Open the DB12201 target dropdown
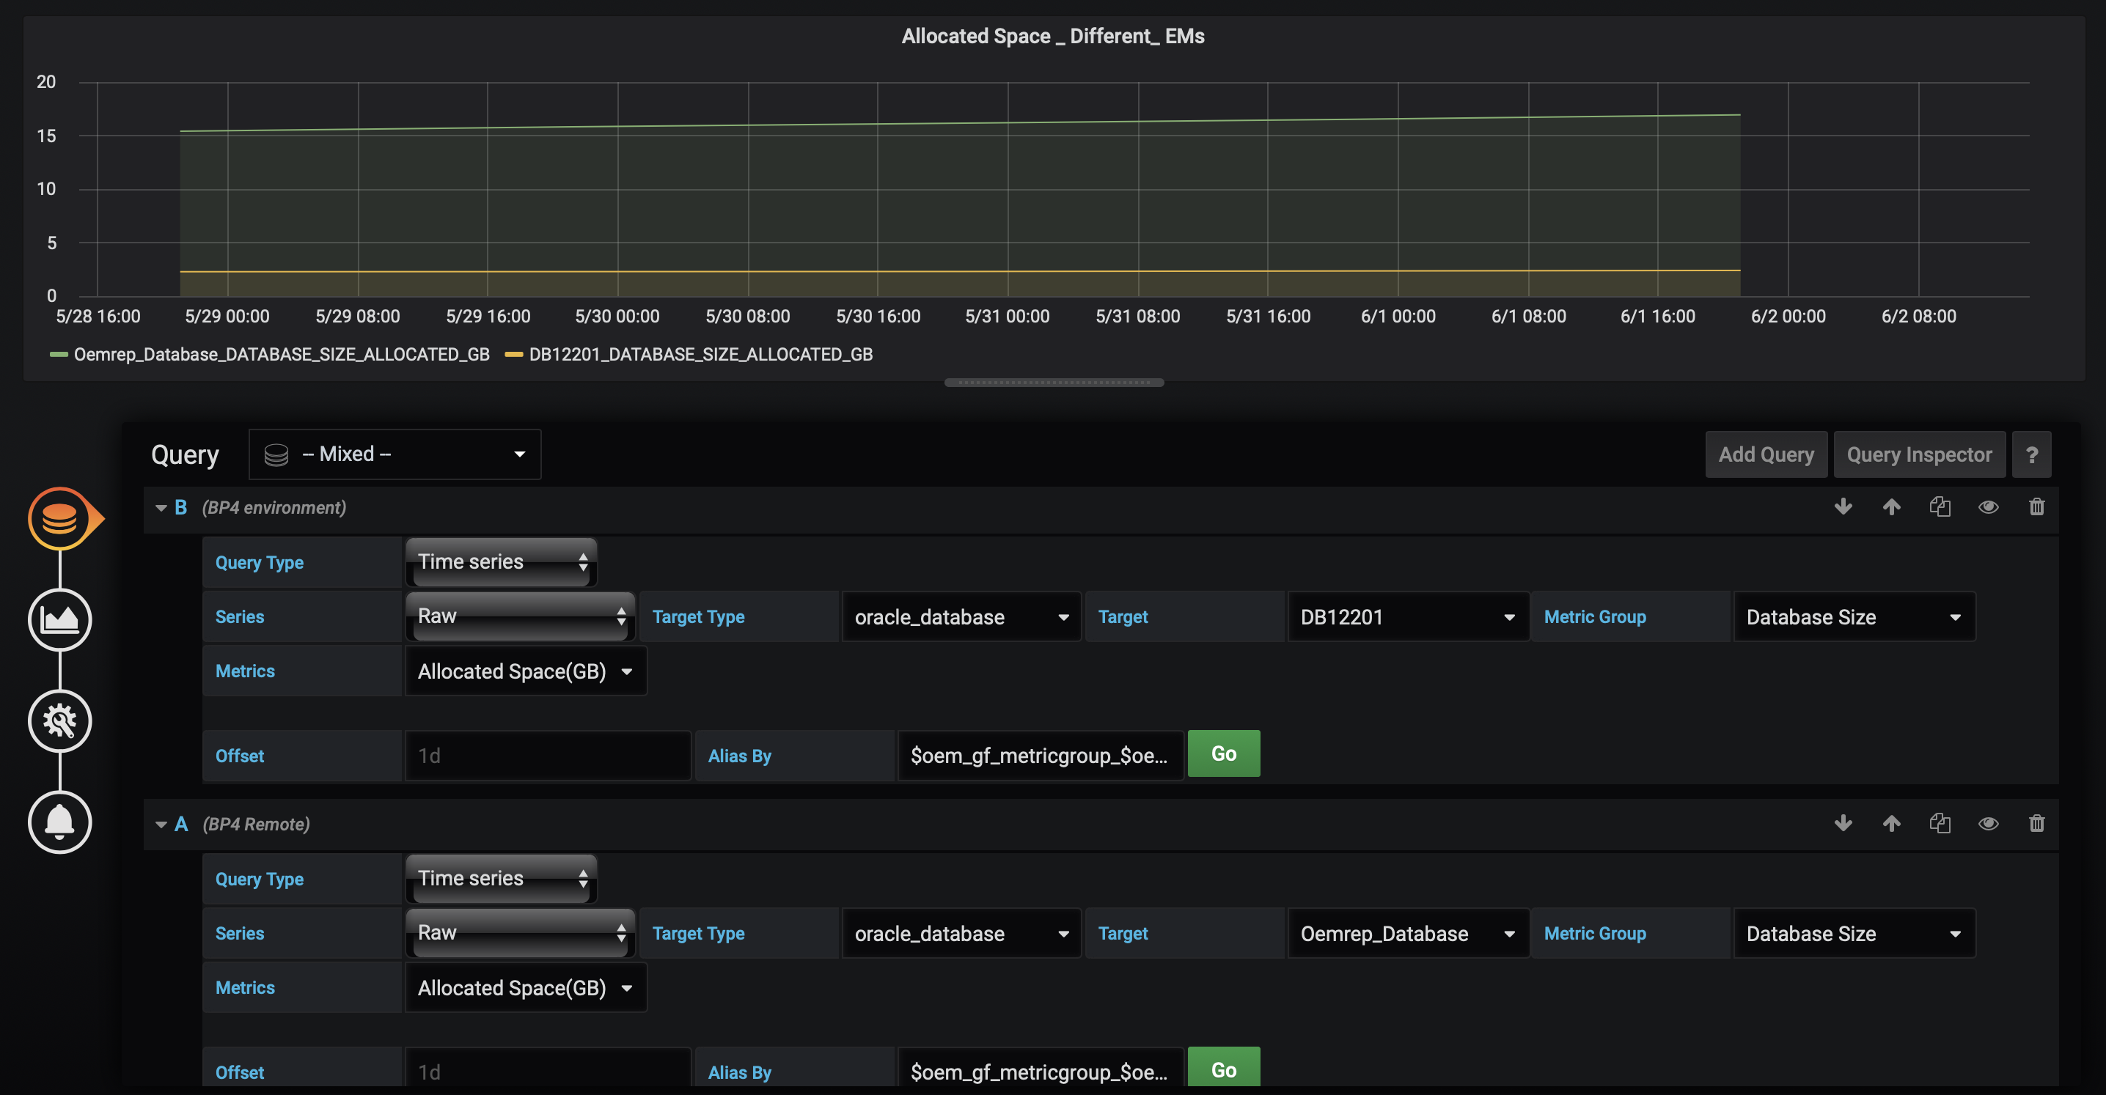This screenshot has height=1095, width=2106. tap(1408, 617)
